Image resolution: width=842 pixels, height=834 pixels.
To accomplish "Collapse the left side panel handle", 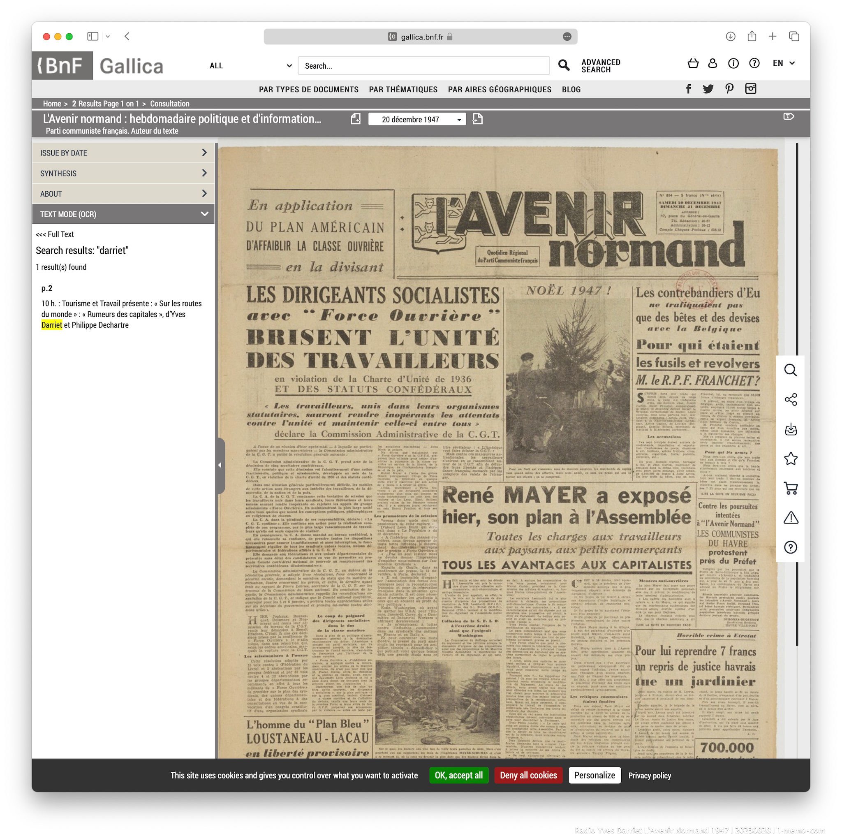I will pyautogui.click(x=220, y=465).
